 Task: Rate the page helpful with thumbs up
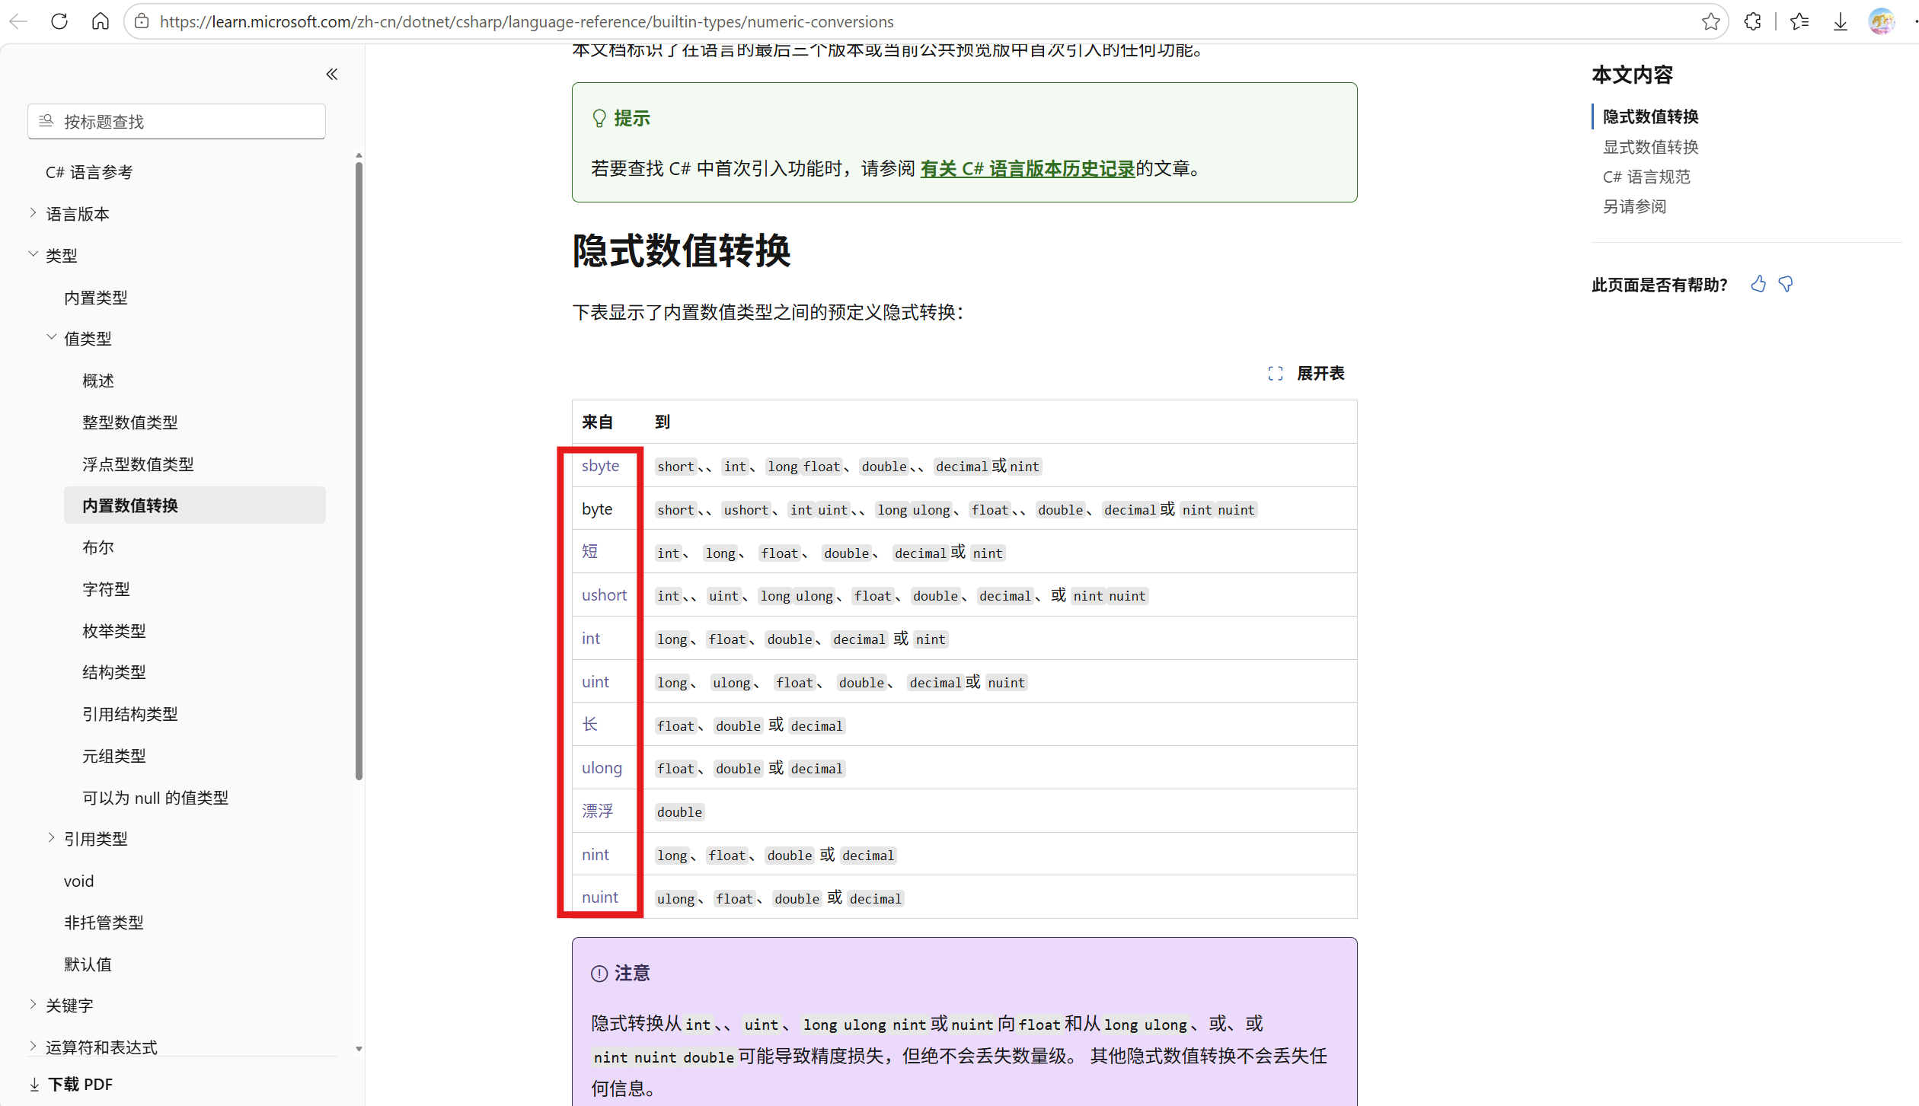(x=1758, y=284)
